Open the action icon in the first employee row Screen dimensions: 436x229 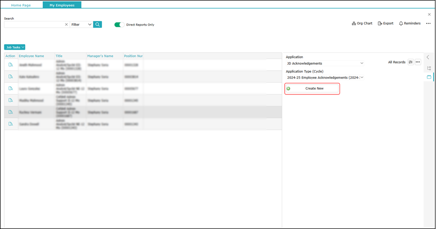tap(11, 64)
